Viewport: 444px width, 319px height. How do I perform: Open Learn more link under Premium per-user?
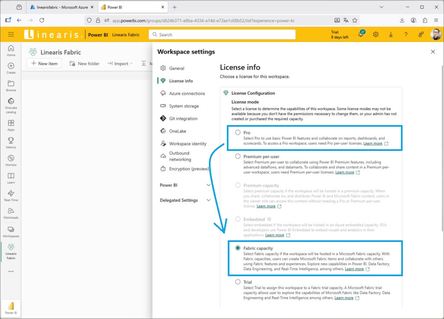click(x=345, y=172)
